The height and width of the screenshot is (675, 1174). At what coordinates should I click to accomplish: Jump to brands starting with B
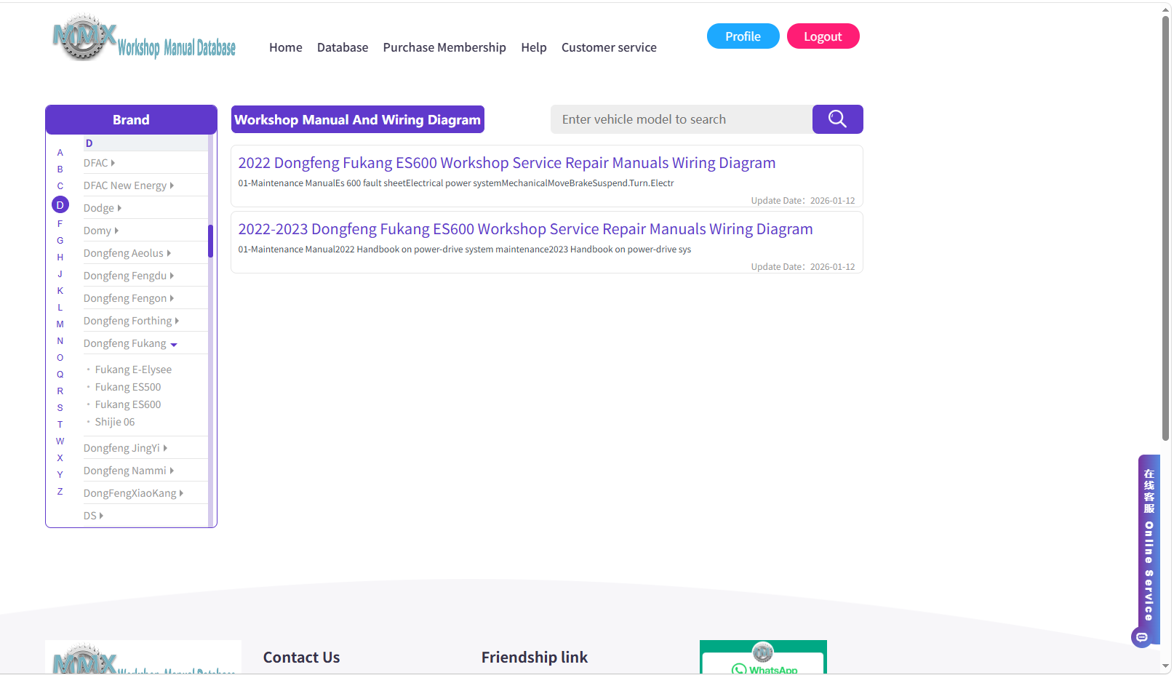[x=60, y=169]
